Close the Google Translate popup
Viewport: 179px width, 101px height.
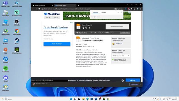point(121,12)
